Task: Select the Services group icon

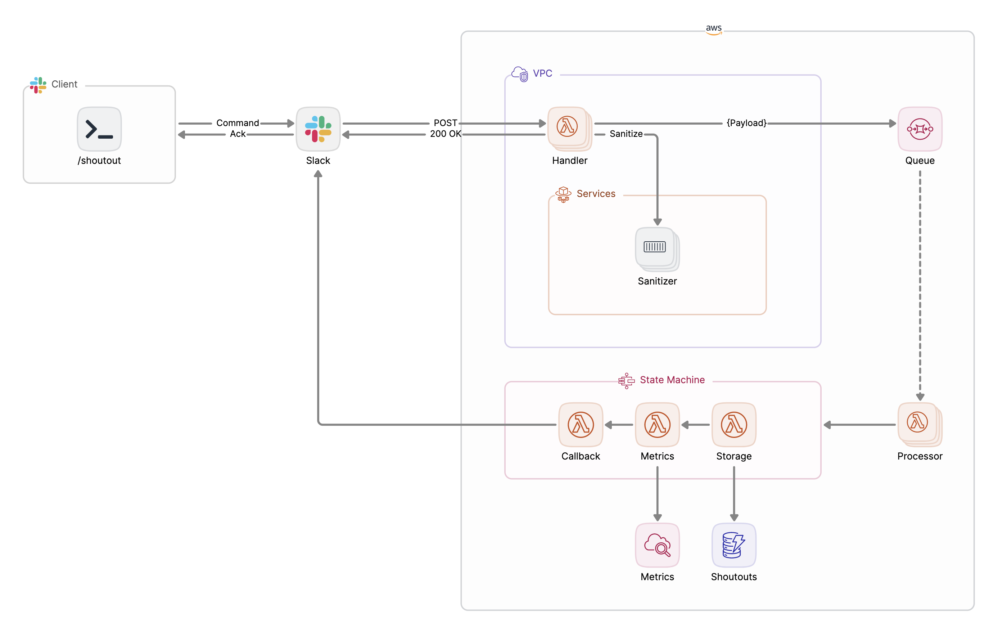Action: [x=563, y=194]
